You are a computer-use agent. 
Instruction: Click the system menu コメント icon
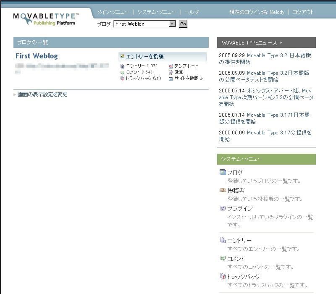(223, 258)
